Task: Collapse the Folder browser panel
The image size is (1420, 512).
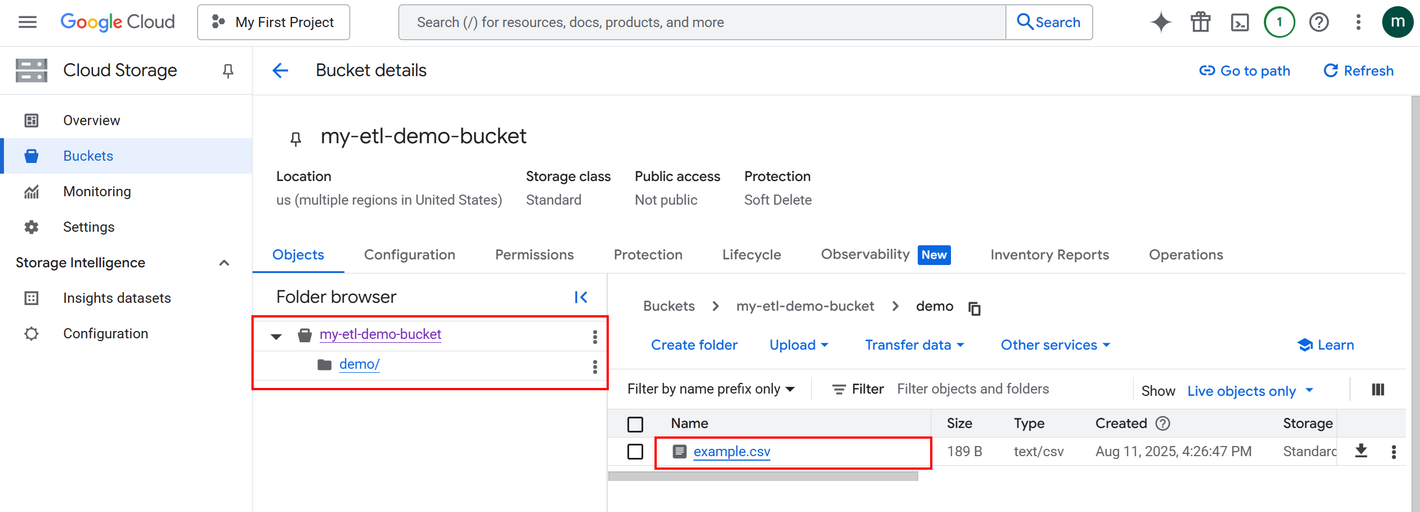Action: click(581, 296)
